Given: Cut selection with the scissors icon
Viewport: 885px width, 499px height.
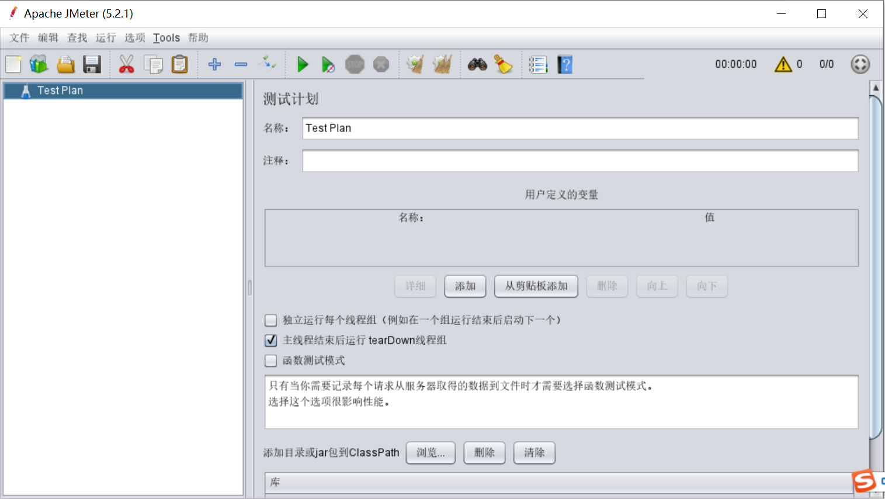Looking at the screenshot, I should click(x=126, y=64).
